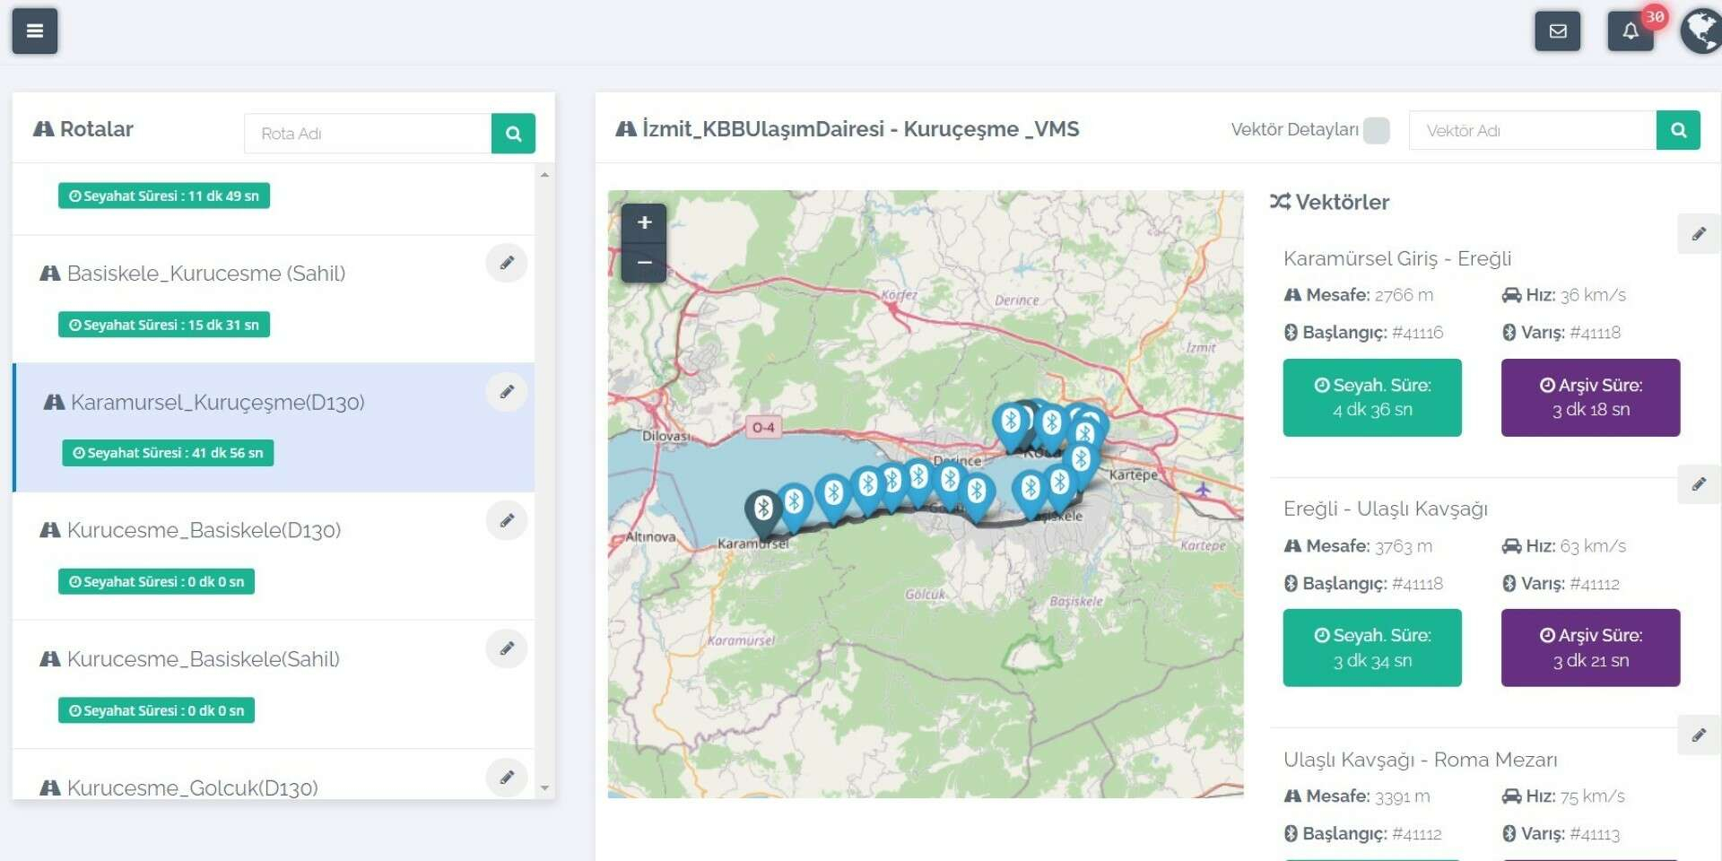Select the Kurucesme_Basiskele(Sahil) route
The width and height of the screenshot is (1722, 861).
point(204,659)
